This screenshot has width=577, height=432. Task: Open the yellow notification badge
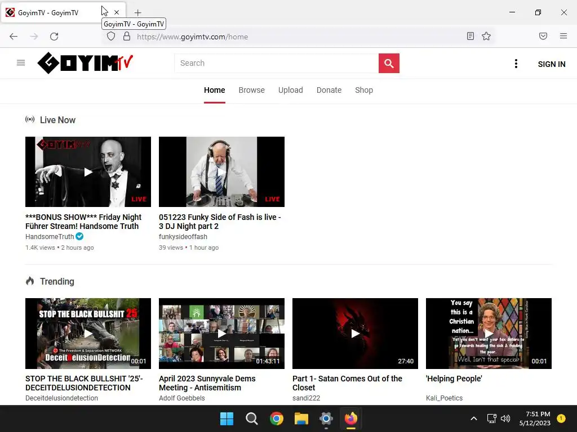[561, 418]
